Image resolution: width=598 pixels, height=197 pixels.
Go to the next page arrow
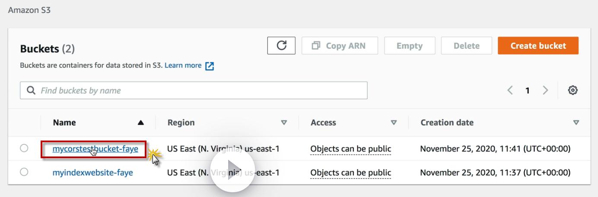pyautogui.click(x=545, y=91)
